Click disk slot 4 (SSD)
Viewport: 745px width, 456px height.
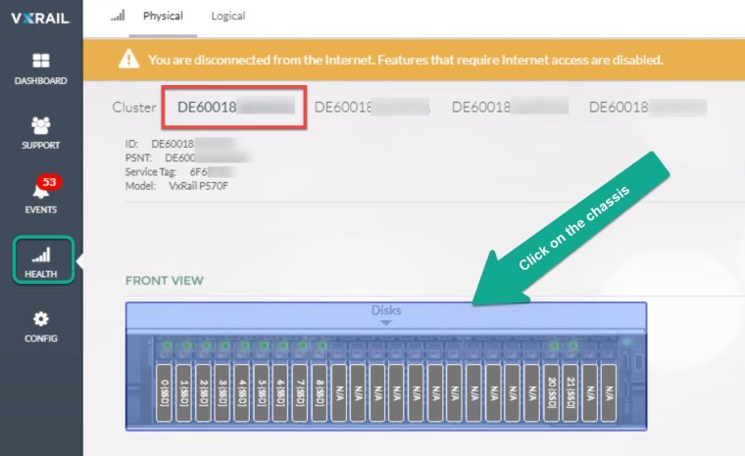coord(241,393)
